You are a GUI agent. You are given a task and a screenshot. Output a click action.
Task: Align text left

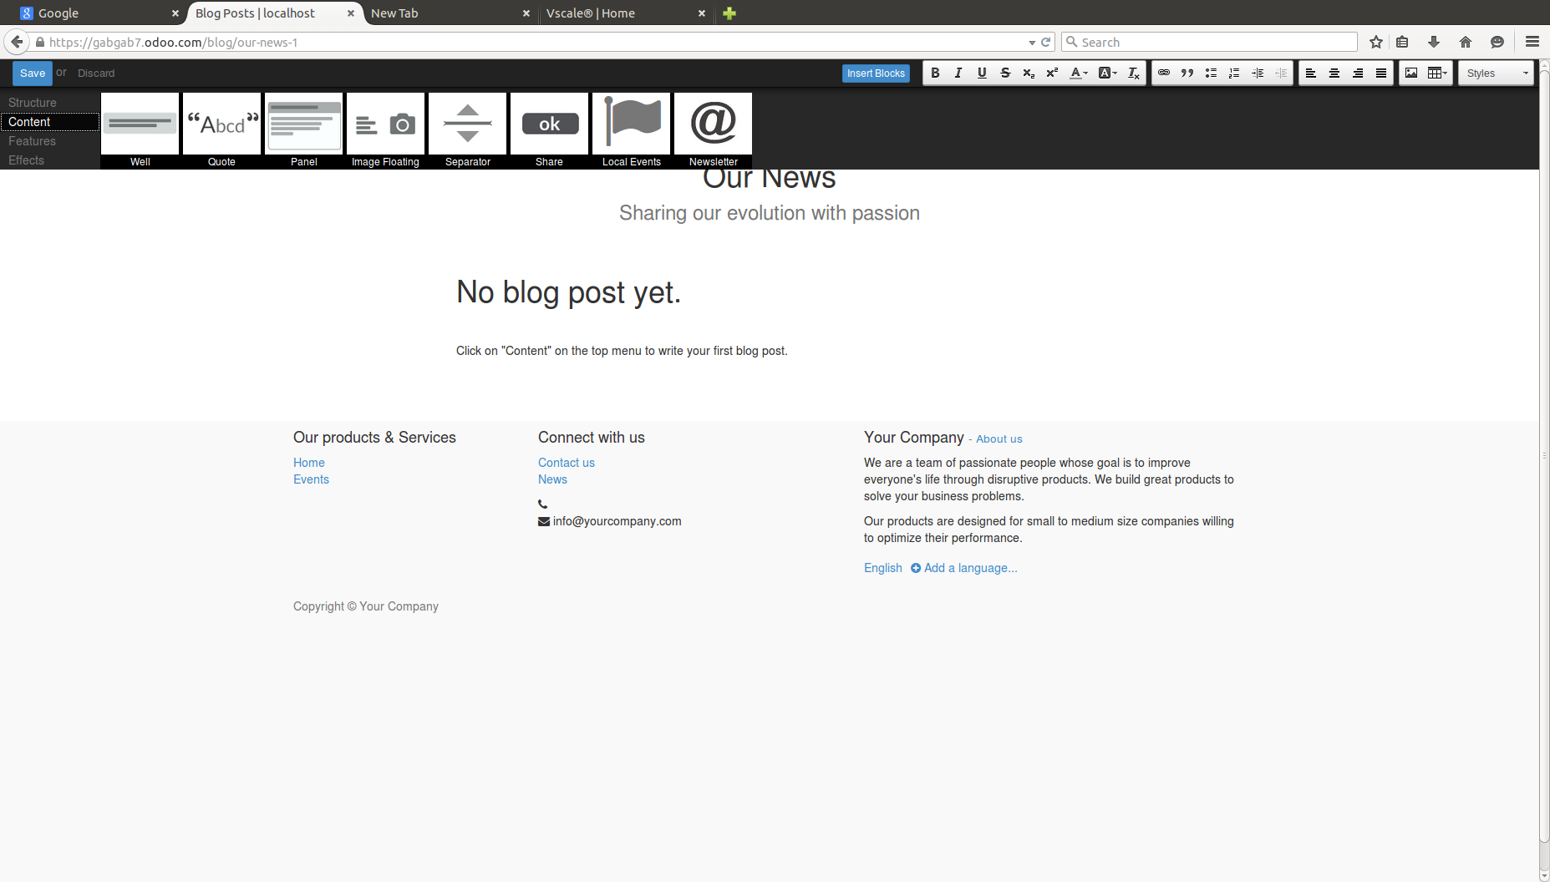pyautogui.click(x=1311, y=73)
